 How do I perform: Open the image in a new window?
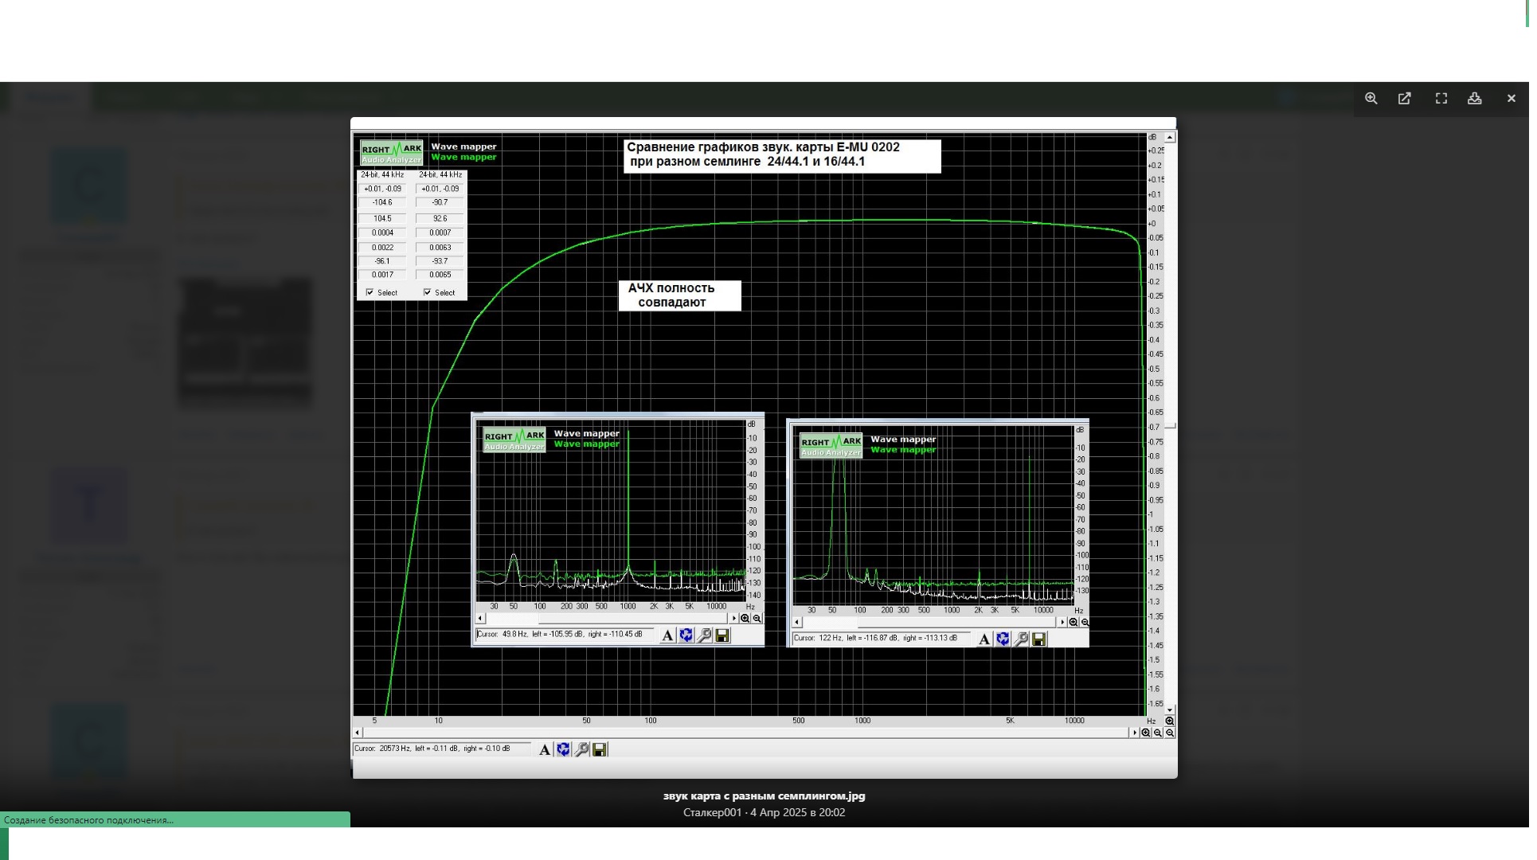(x=1405, y=99)
